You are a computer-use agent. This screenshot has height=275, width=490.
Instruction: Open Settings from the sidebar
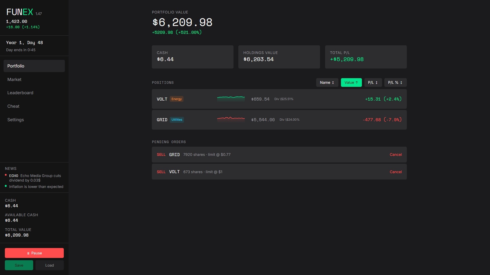tap(34, 120)
